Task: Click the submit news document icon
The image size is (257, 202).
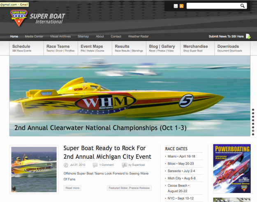Action: pos(248,36)
